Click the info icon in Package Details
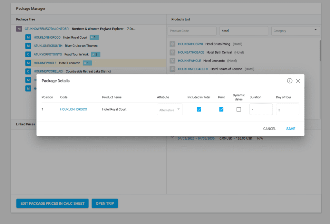330x224 pixels. [x=290, y=81]
